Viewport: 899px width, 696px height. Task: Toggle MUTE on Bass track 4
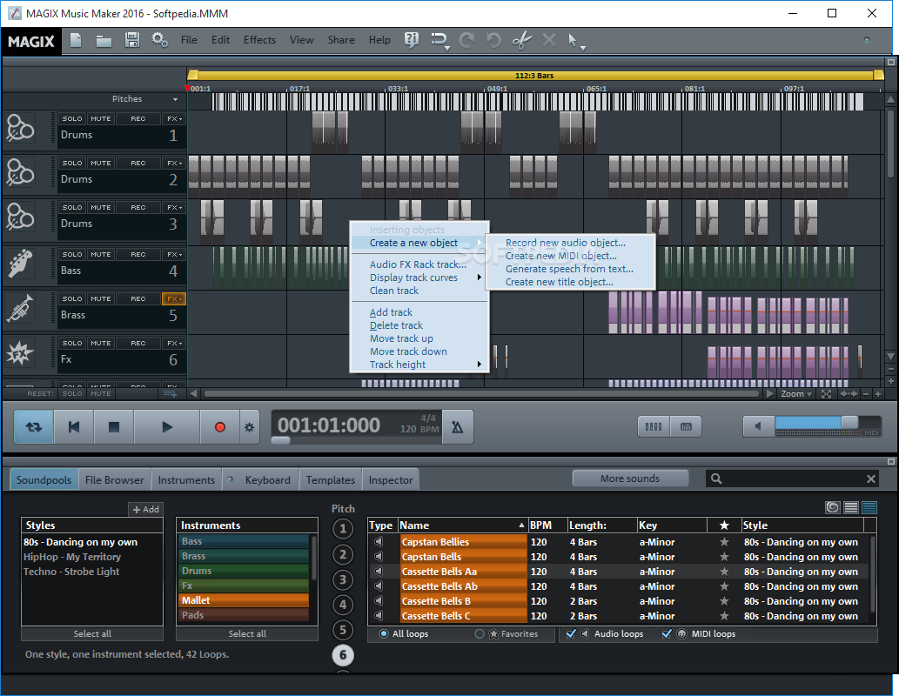tap(101, 255)
